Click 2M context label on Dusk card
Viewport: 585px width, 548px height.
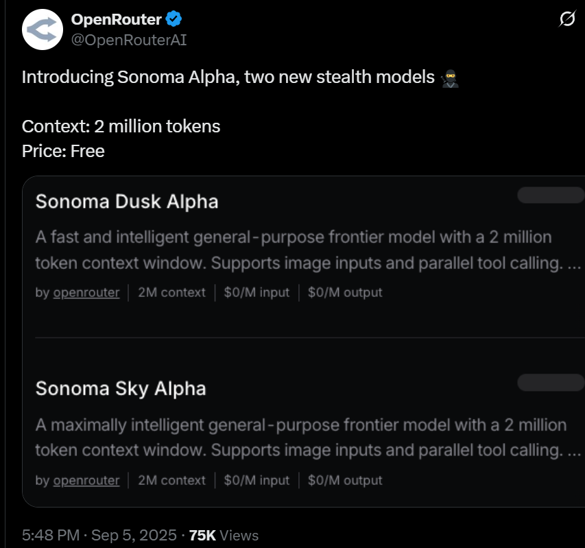(171, 292)
